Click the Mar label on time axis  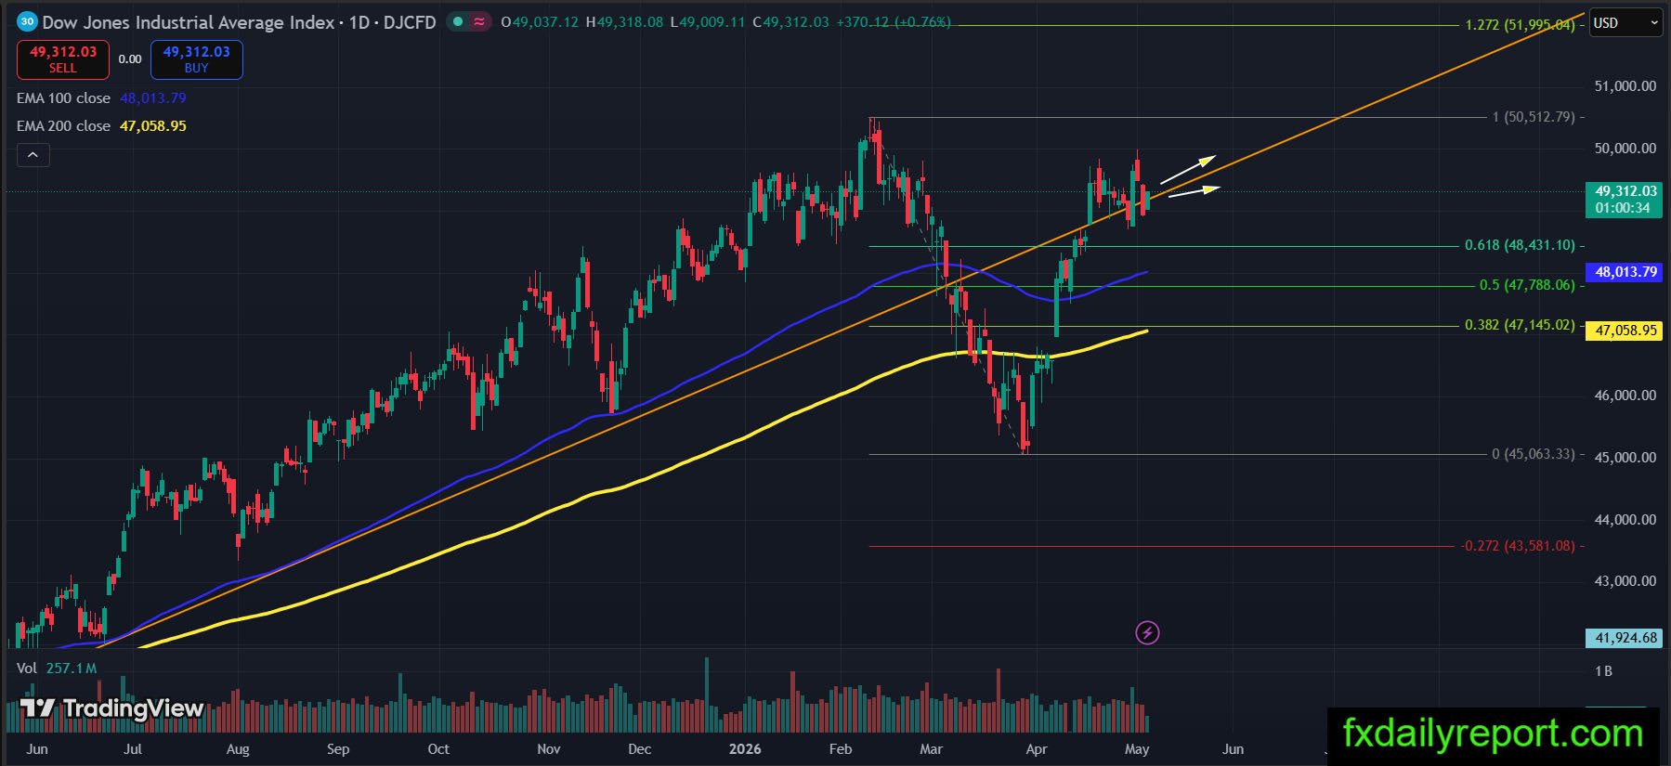click(931, 749)
